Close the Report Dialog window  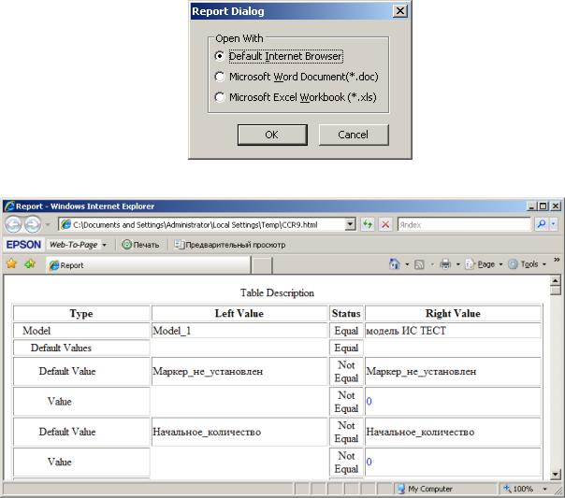point(400,11)
